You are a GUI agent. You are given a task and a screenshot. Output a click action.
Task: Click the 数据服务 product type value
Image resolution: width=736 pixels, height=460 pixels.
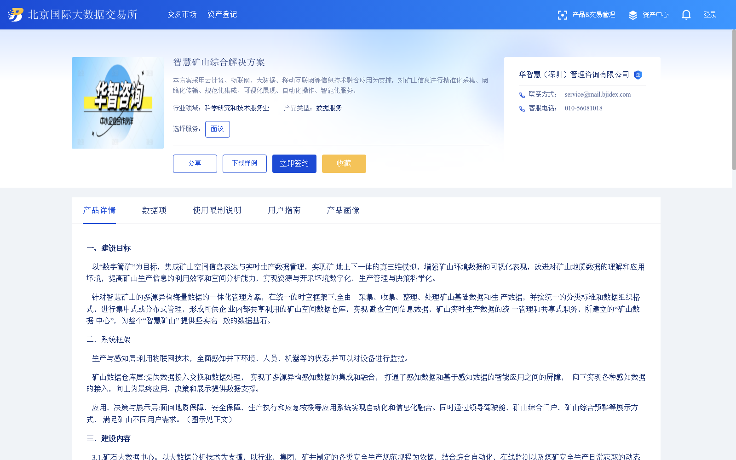point(329,108)
